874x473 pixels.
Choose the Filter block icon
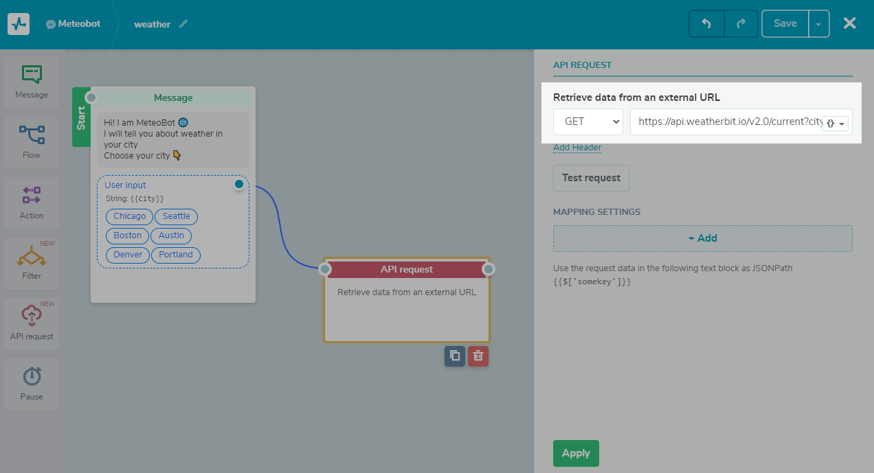coord(32,263)
